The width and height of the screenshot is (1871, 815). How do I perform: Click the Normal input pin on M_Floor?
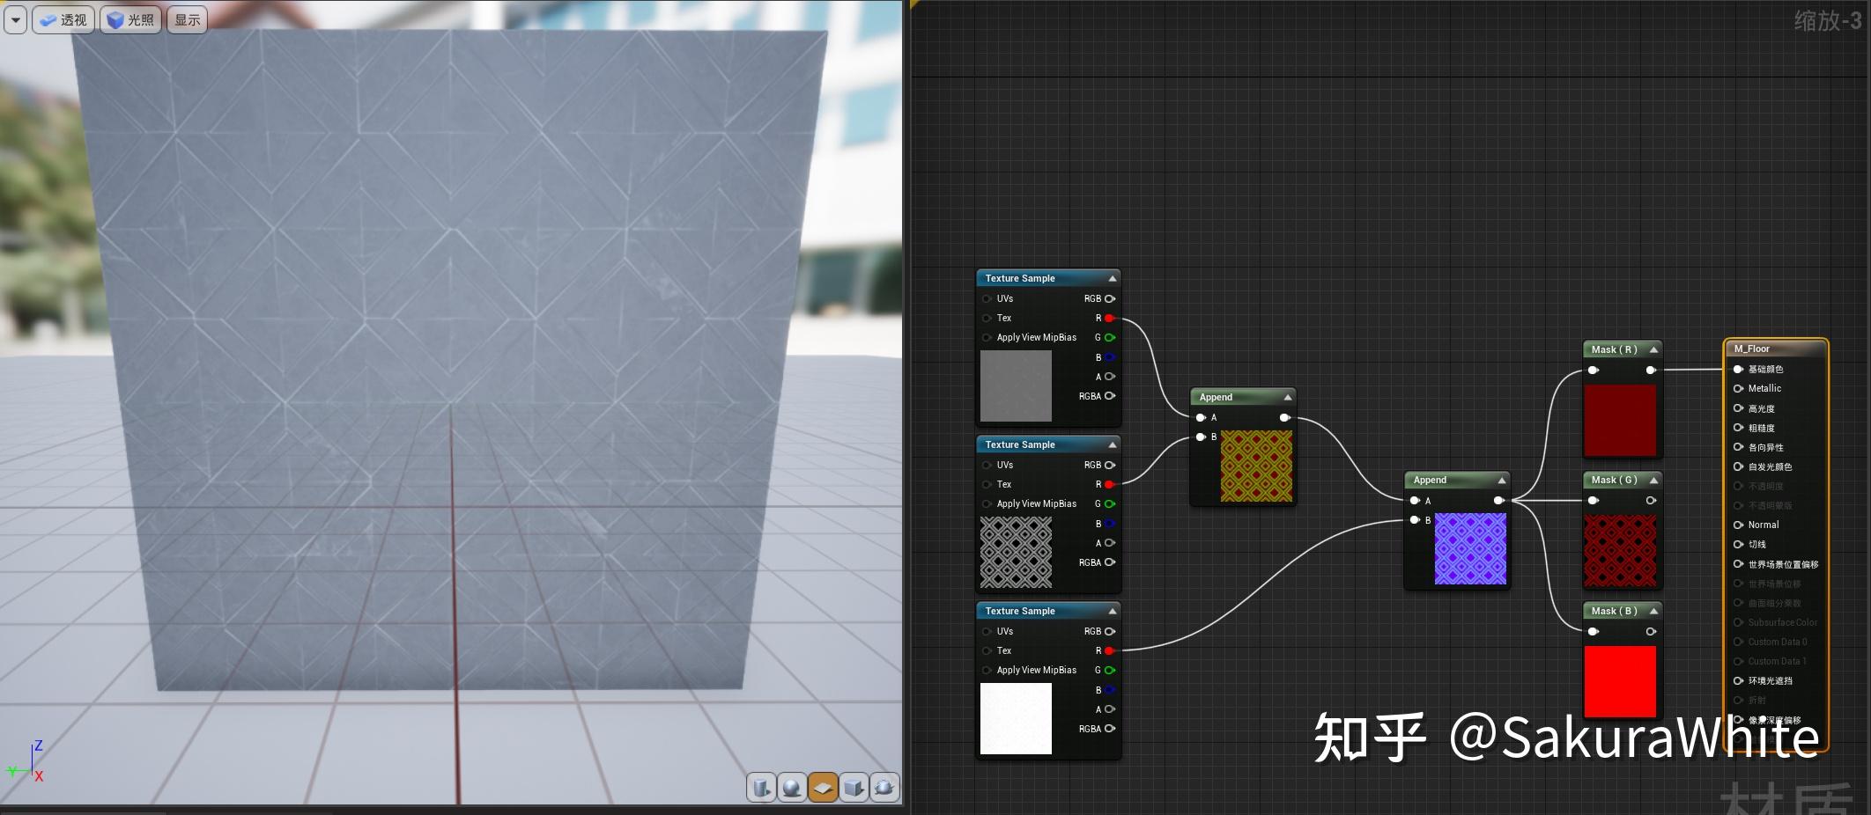(x=1736, y=525)
